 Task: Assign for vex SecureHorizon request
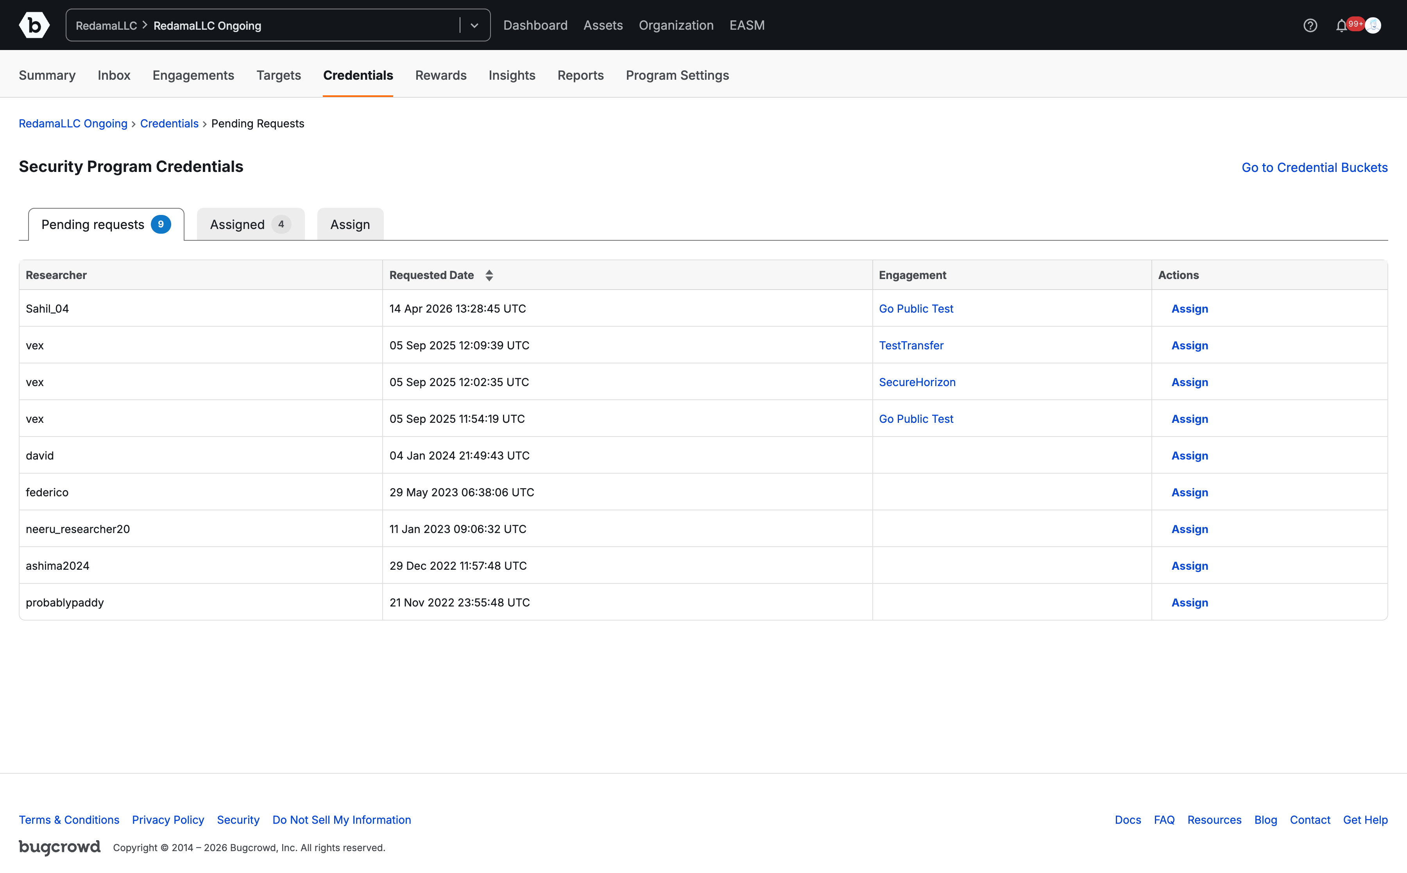1189,382
